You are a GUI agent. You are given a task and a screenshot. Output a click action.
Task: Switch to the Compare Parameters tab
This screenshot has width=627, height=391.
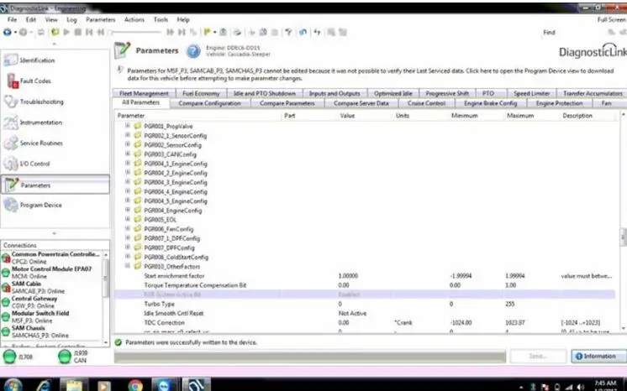(287, 103)
